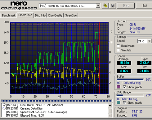152x120 pixels.
Task: Click the floppy disk save icon
Action: [x=113, y=6]
